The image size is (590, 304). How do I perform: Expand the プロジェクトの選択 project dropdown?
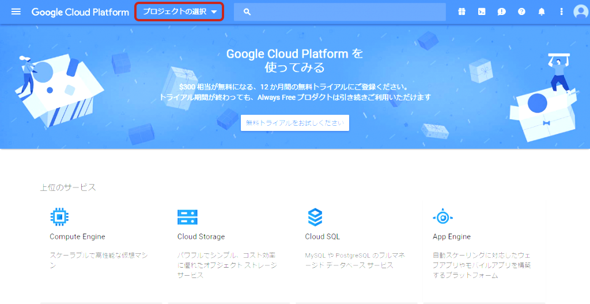179,12
